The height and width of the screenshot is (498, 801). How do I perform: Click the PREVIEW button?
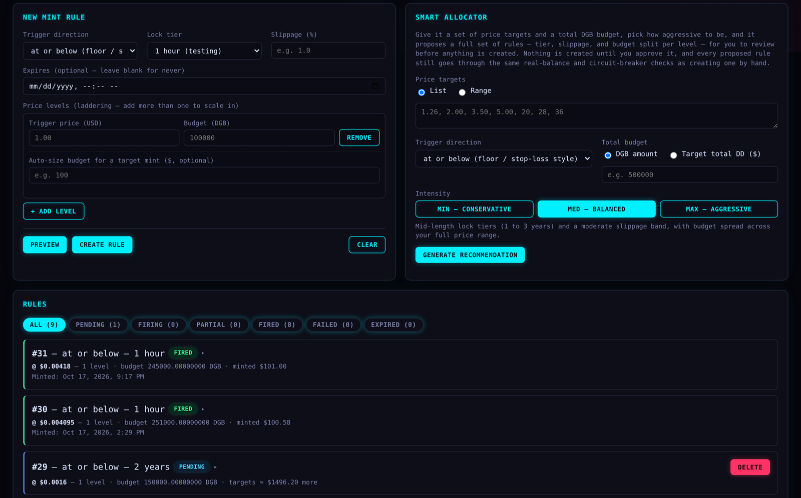[45, 244]
